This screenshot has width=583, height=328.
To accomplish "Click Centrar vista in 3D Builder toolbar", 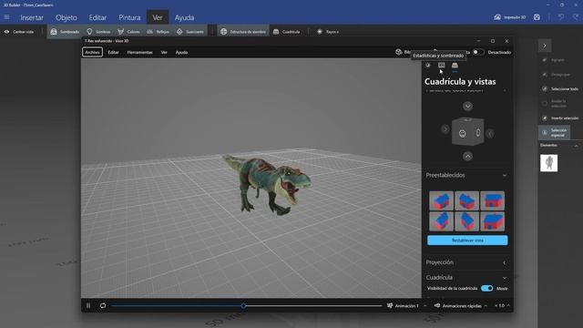I will tap(19, 32).
